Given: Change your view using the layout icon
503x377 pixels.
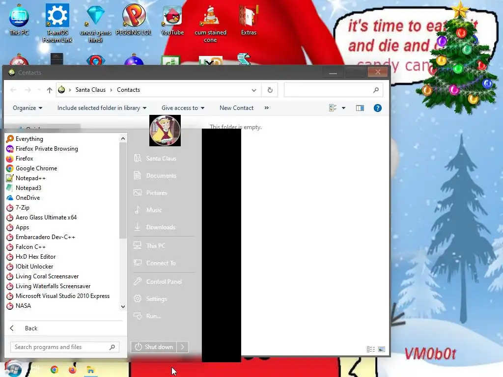Looking at the screenshot, I should tap(333, 108).
